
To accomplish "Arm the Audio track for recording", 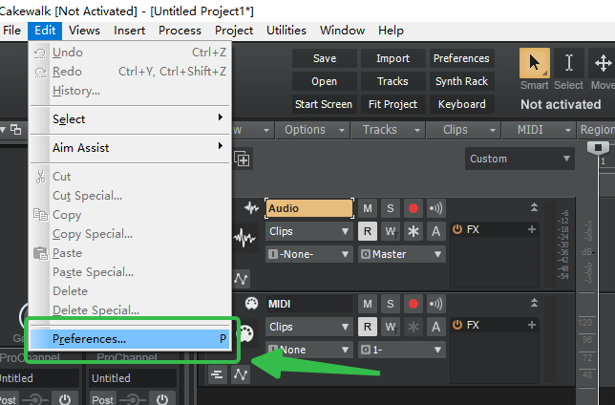I will (413, 208).
